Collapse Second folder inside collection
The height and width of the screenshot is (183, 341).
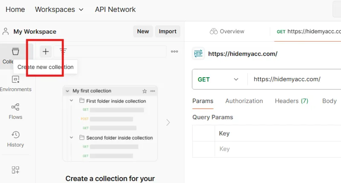tap(72, 138)
